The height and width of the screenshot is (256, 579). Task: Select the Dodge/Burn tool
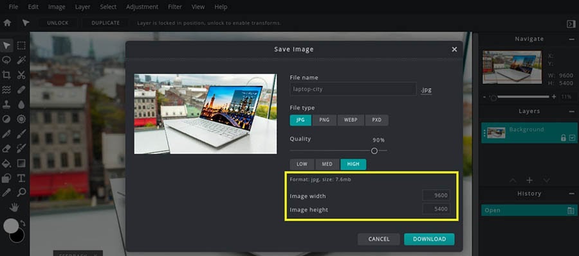pyautogui.click(x=6, y=119)
